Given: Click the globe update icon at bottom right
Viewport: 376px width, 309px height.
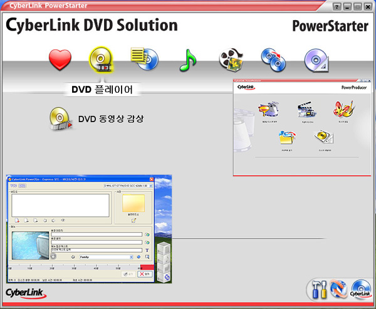Looking at the screenshot, I should (x=338, y=290).
